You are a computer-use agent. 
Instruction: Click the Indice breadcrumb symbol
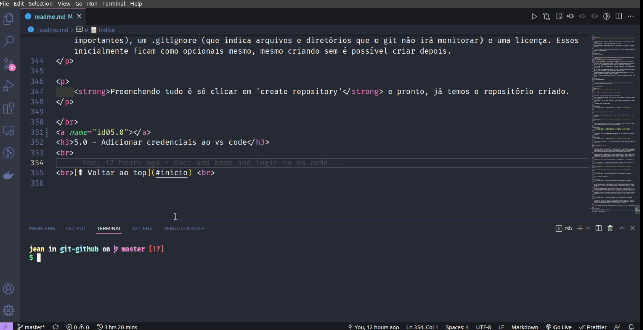point(107,30)
